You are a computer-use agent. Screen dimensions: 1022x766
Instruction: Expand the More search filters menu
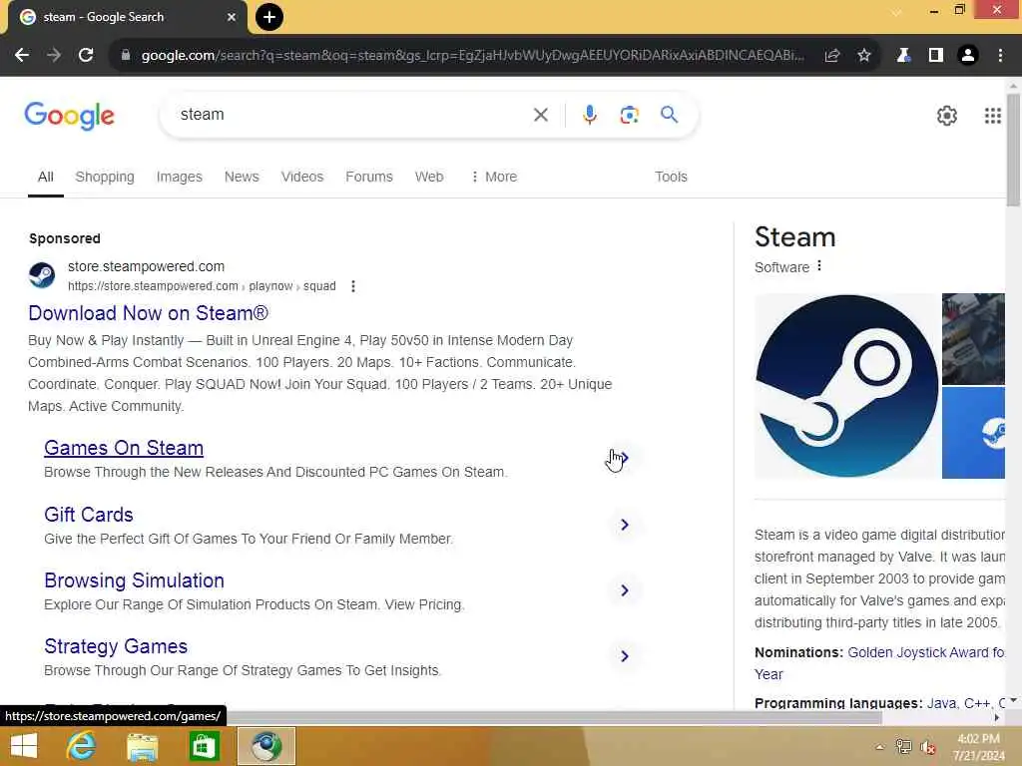click(x=494, y=177)
